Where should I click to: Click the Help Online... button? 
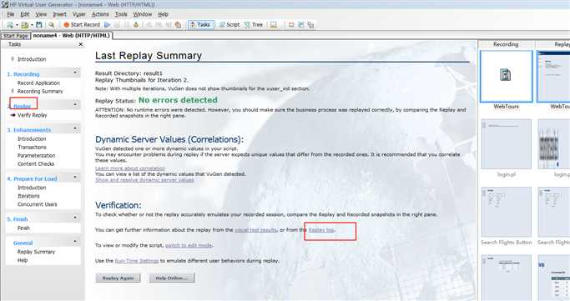pyautogui.click(x=172, y=278)
